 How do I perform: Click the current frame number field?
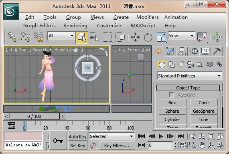(160, 145)
